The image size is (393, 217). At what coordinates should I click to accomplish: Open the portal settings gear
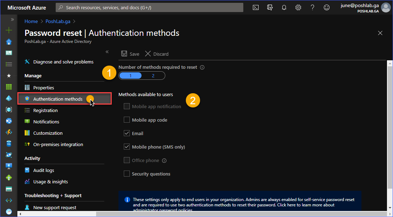(x=298, y=7)
